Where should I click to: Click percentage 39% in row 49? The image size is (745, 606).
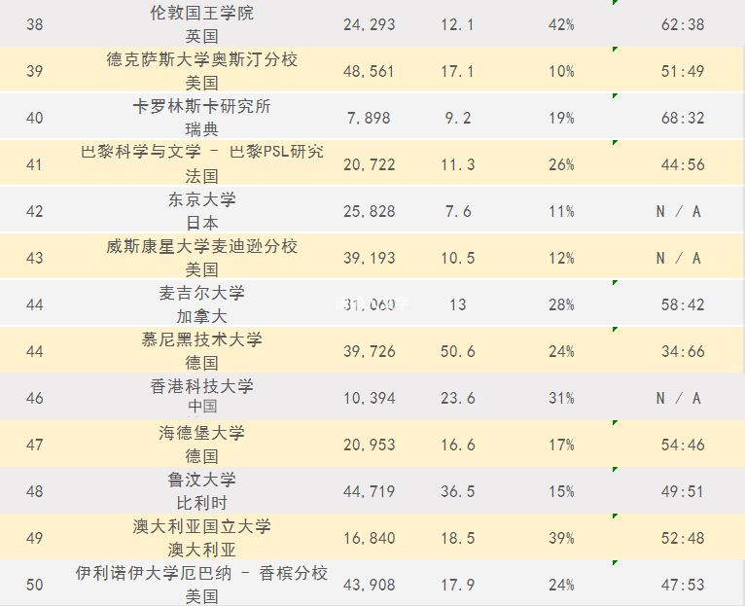(x=561, y=538)
